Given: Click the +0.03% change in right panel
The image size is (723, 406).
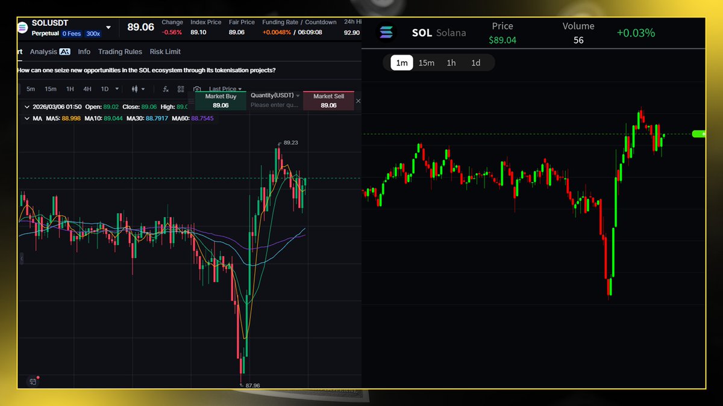Looking at the screenshot, I should [636, 33].
